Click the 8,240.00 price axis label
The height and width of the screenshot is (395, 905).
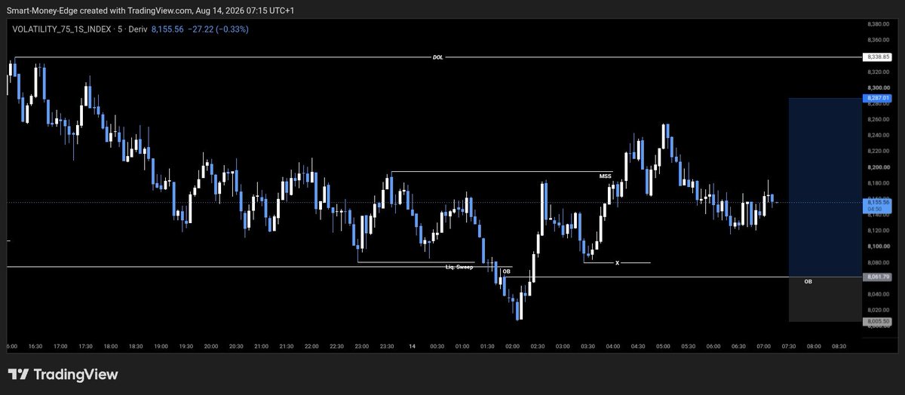[x=879, y=135]
